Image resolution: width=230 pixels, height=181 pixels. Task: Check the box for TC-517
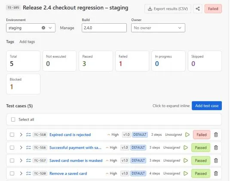tap(12, 160)
